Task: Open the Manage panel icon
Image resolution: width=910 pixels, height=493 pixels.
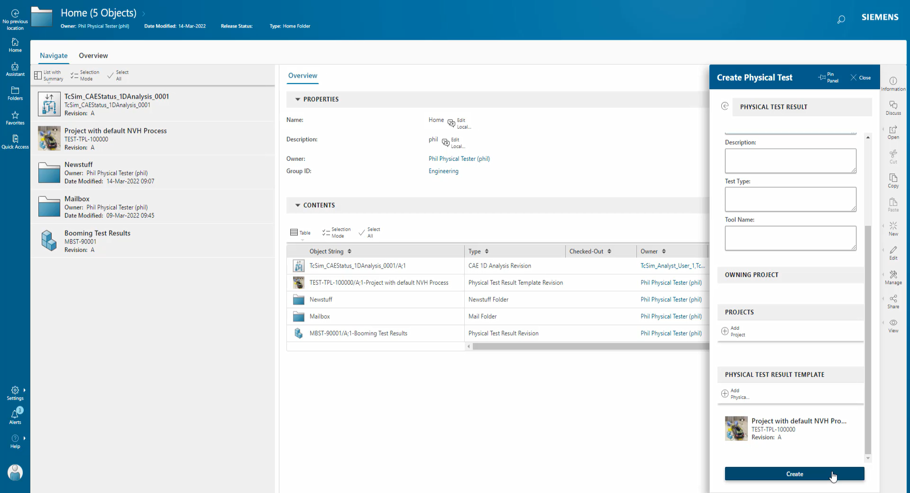Action: click(893, 278)
